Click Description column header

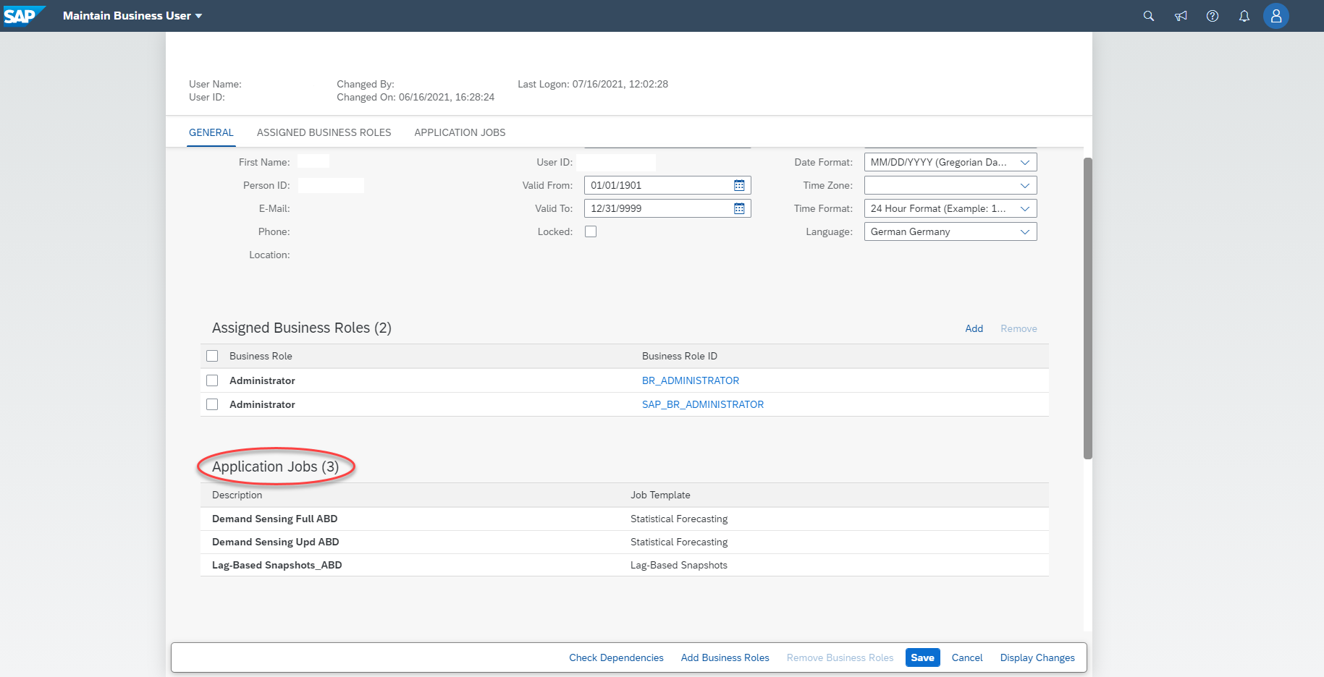click(x=237, y=495)
